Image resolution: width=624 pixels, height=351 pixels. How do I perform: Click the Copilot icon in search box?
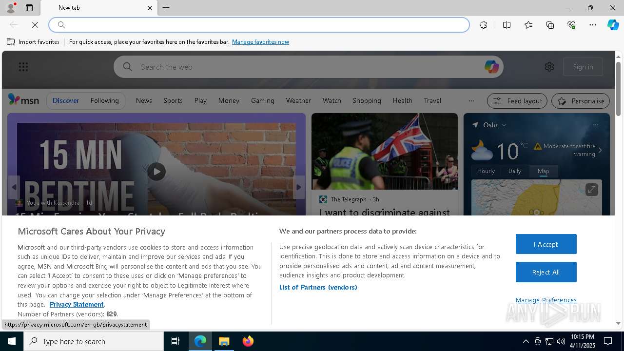(491, 67)
